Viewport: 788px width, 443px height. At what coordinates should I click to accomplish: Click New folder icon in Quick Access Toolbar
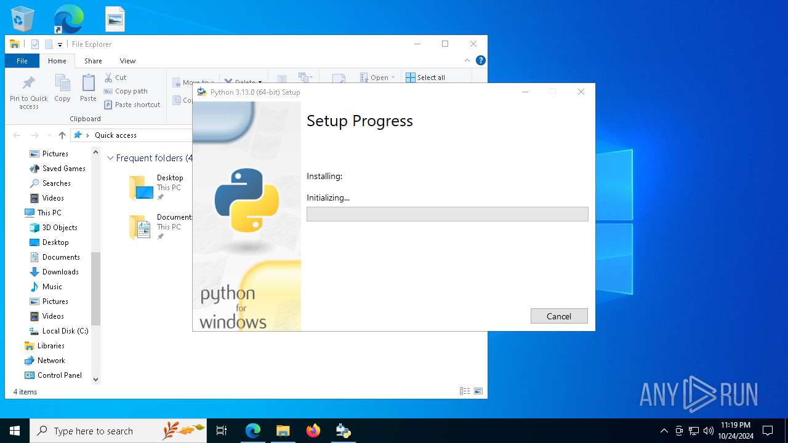tap(49, 44)
